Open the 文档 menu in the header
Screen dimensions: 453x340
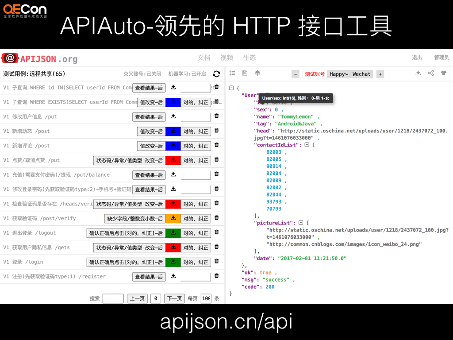203,58
